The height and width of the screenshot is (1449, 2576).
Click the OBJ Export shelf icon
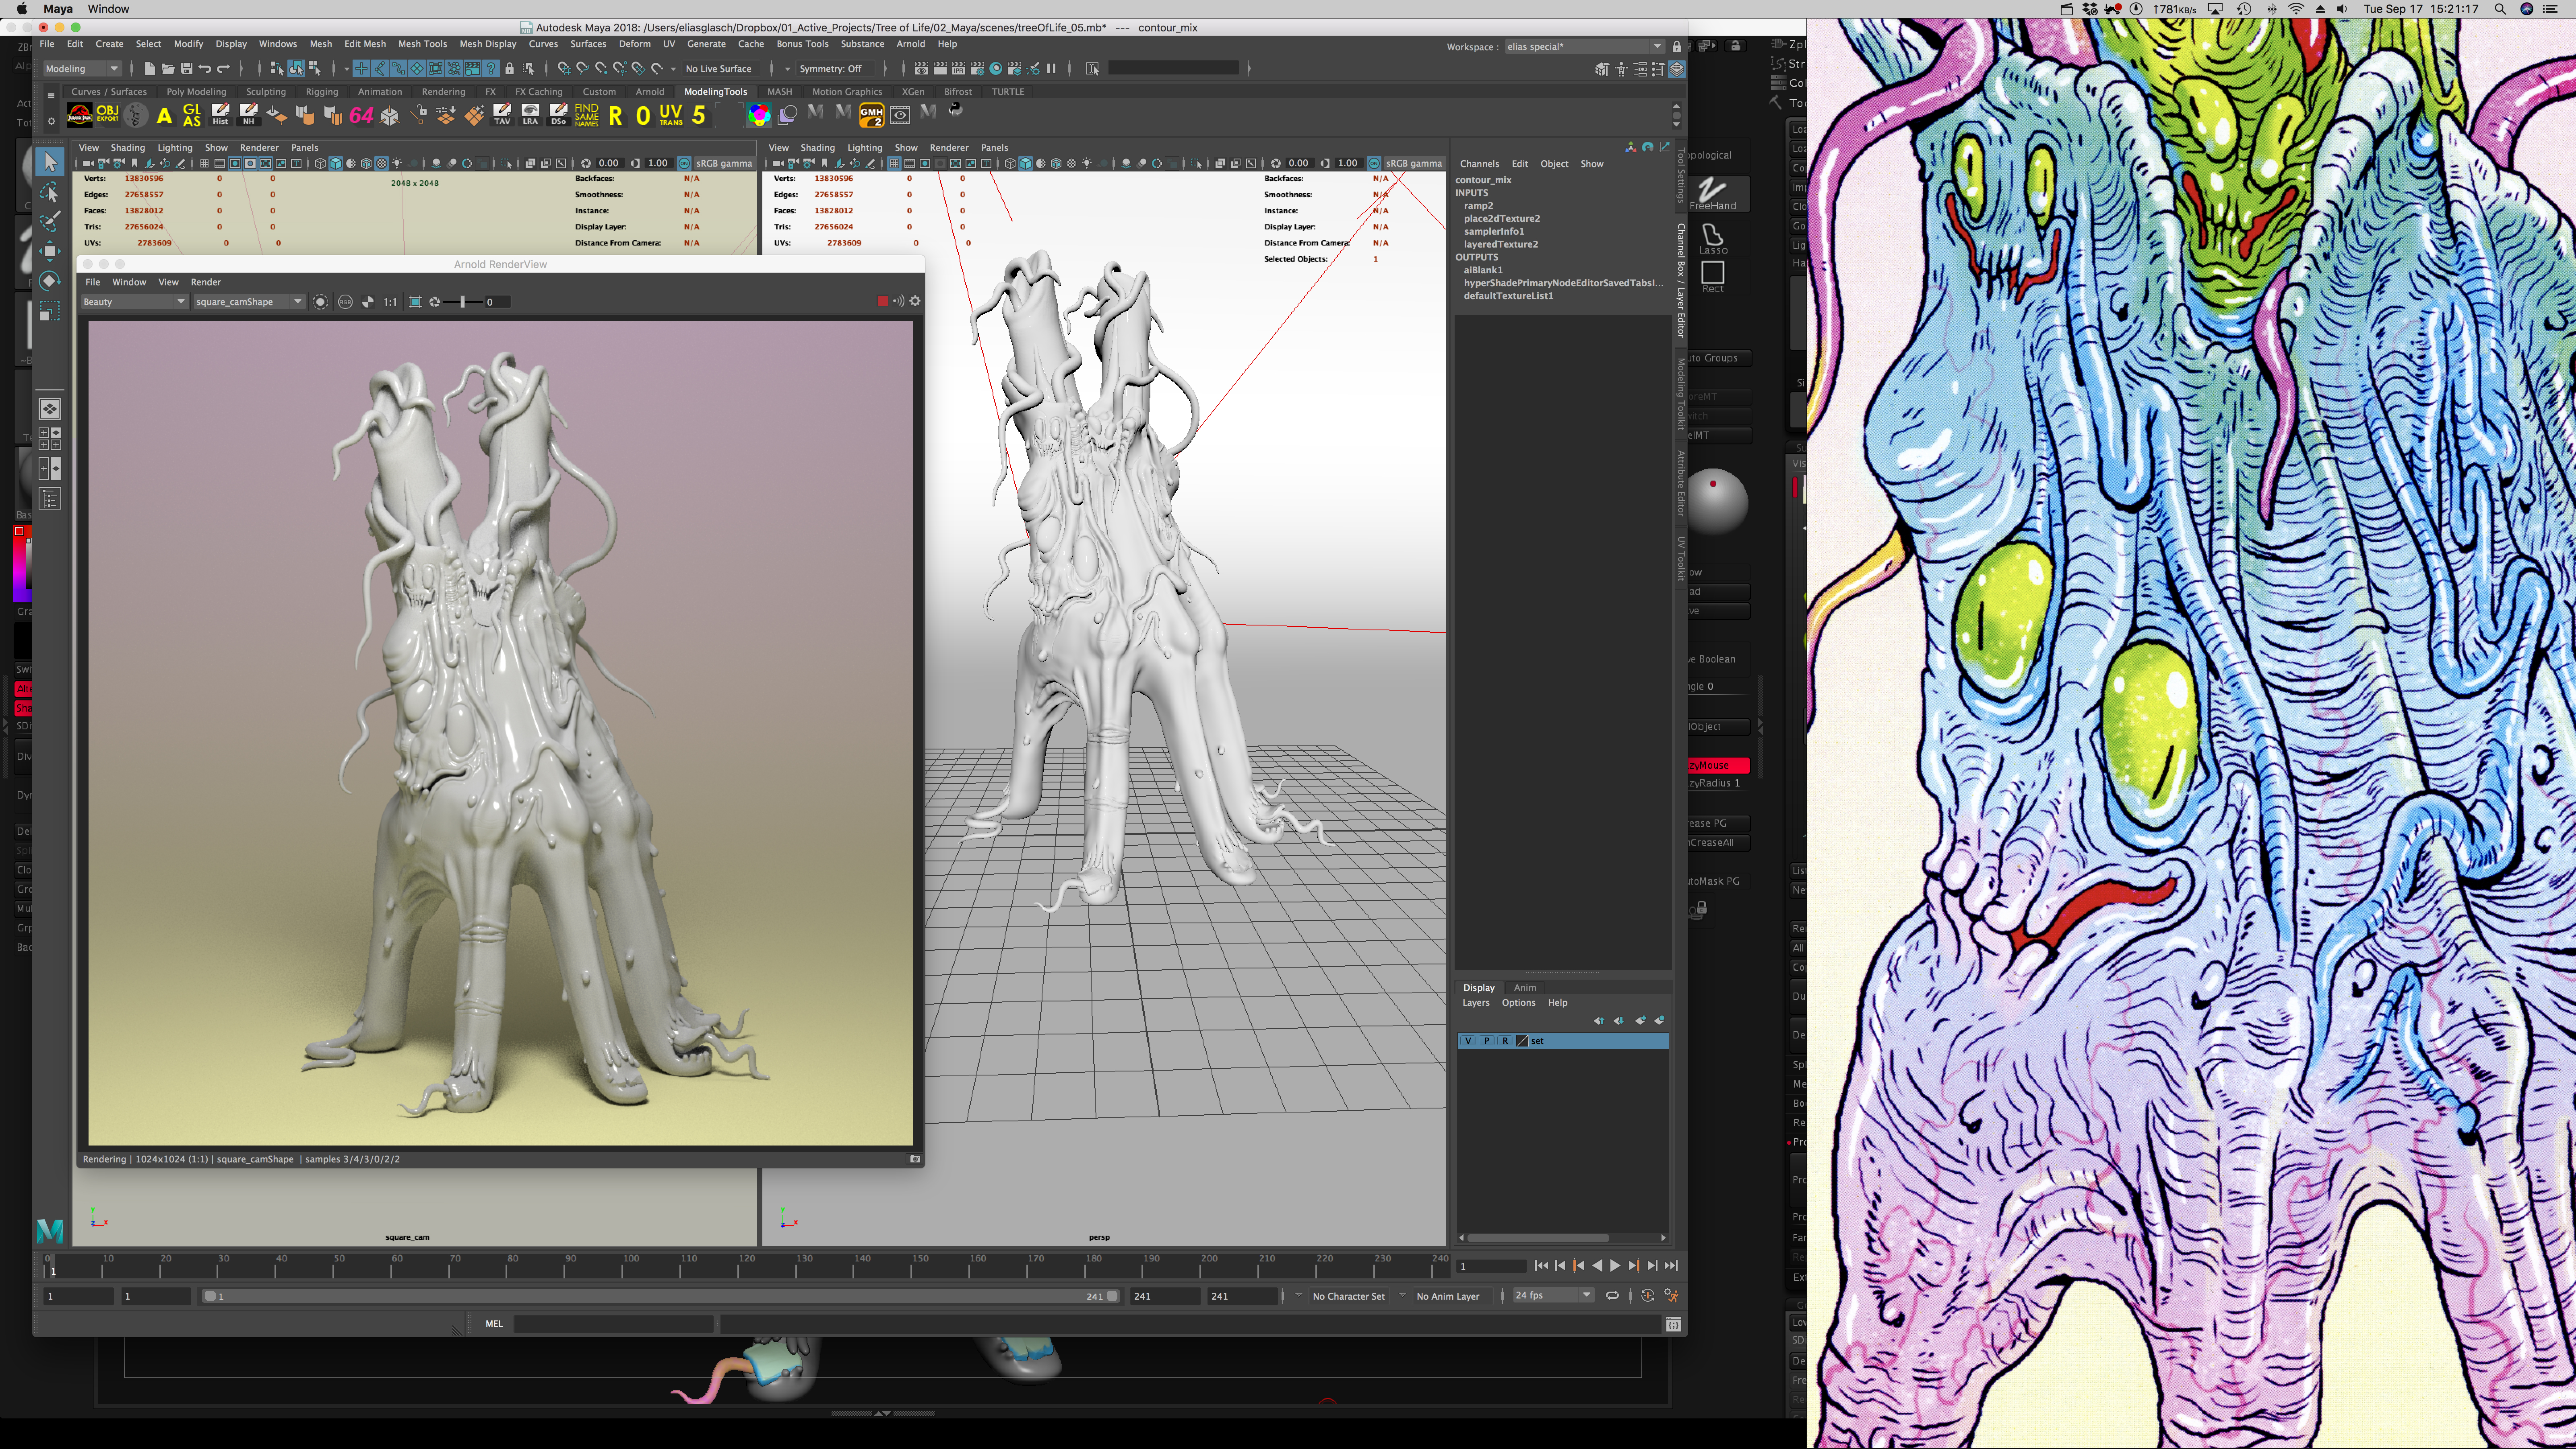click(x=108, y=115)
